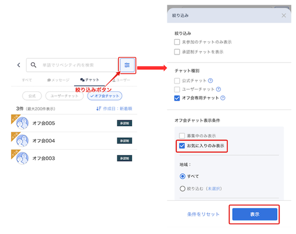The image size is (296, 234).
Task: Focus the 単語でリベシティ内を検索 search field
Action: pyautogui.click(x=72, y=65)
